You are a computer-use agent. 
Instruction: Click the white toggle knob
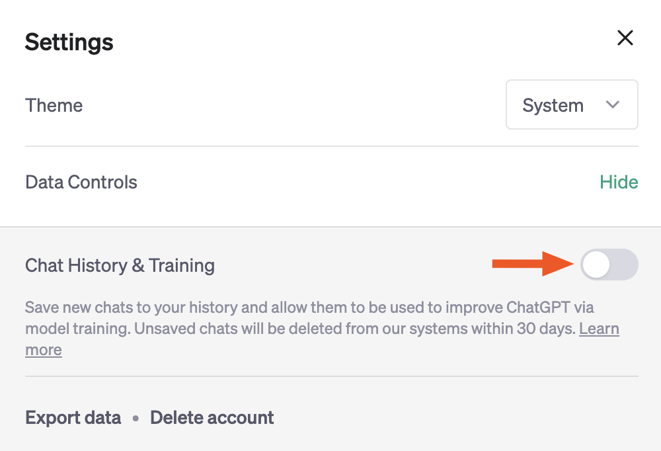596,265
